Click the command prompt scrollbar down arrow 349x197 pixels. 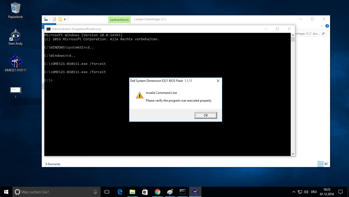coord(293,154)
